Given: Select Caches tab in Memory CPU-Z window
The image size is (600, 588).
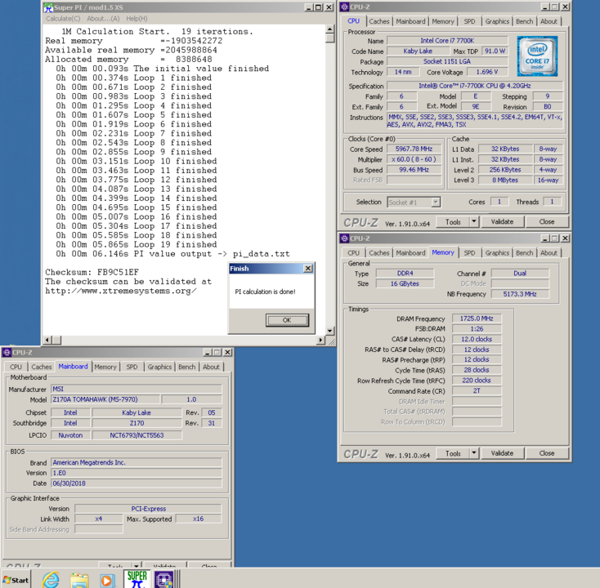Looking at the screenshot, I should pos(378,253).
